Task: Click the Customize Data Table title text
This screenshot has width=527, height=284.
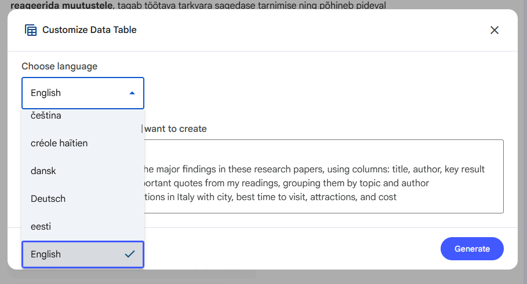Action: tap(89, 30)
